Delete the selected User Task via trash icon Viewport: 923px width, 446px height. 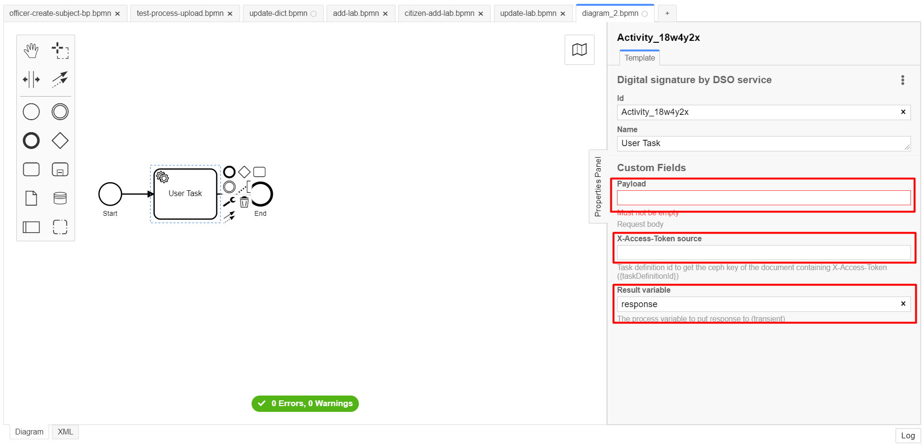tap(244, 202)
